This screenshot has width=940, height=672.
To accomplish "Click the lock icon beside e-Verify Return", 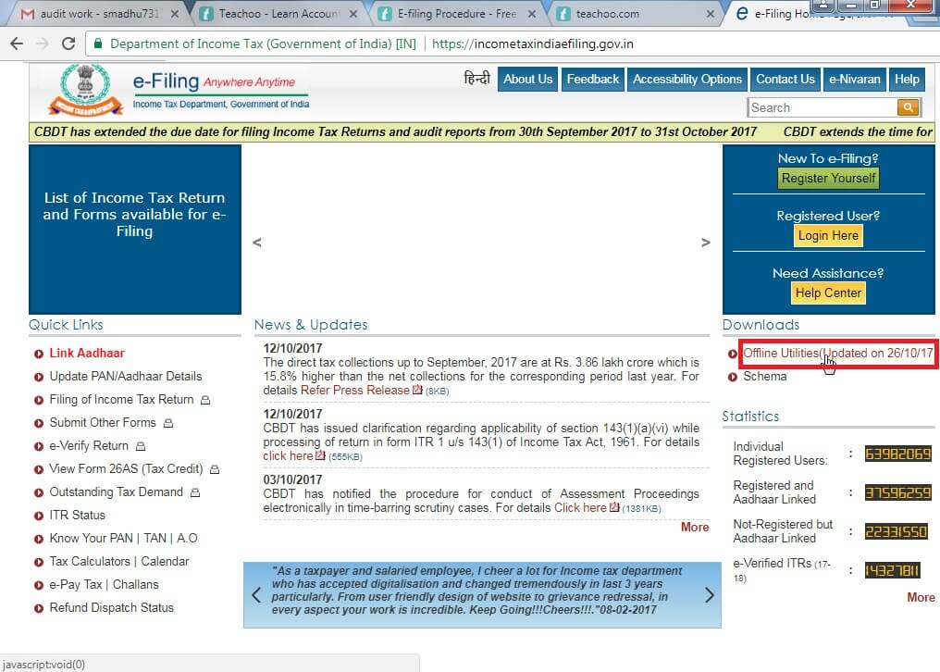I will (141, 446).
